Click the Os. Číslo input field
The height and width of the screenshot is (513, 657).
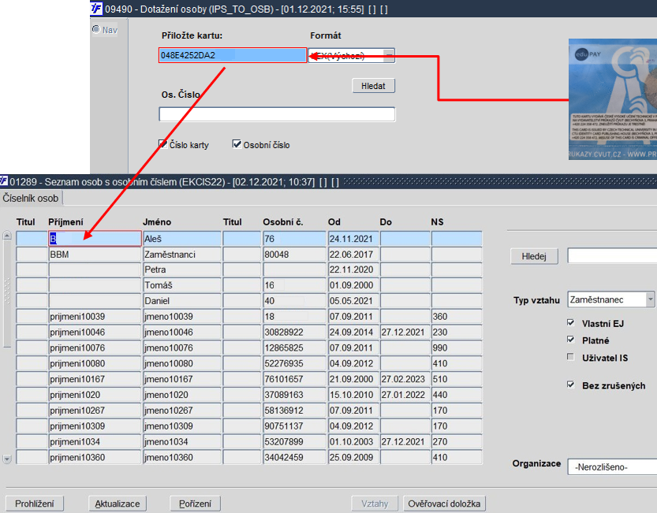pyautogui.click(x=277, y=114)
